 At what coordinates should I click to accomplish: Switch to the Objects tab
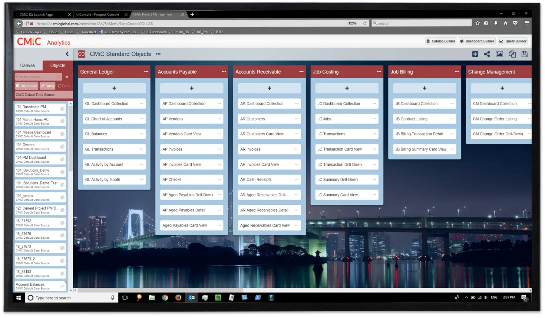click(58, 65)
